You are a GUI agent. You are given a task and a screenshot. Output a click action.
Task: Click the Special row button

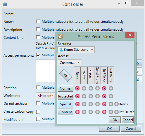[x=65, y=104]
